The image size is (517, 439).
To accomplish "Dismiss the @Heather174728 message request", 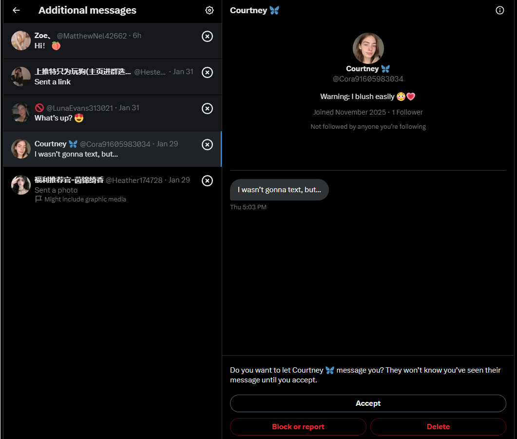I will [x=207, y=180].
